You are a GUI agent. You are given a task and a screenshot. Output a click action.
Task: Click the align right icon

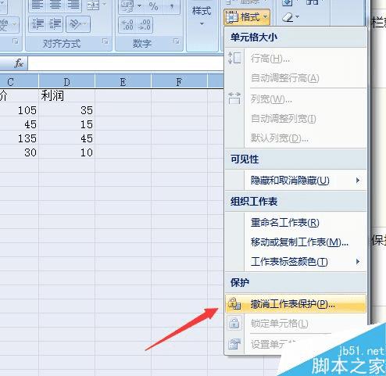point(73,5)
